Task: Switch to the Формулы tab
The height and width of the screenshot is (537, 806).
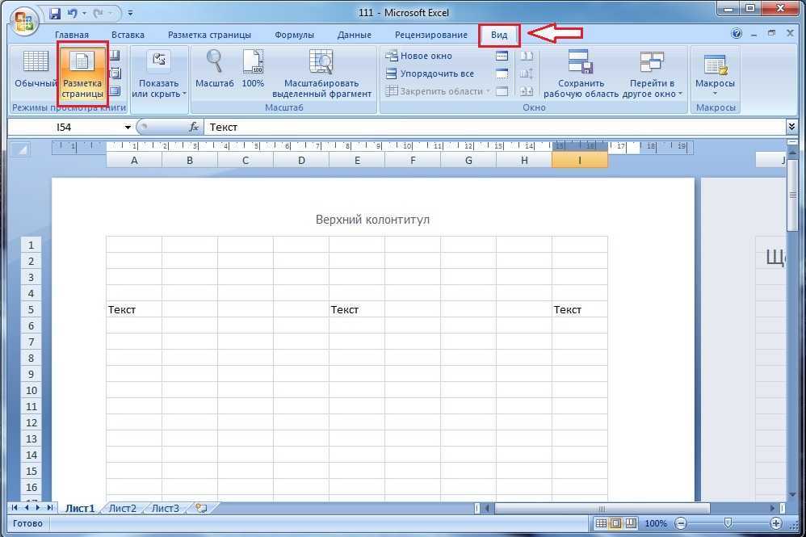Action: (294, 35)
